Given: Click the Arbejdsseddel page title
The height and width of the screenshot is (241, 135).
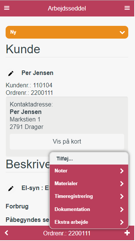Looking at the screenshot, I should 67,8.
